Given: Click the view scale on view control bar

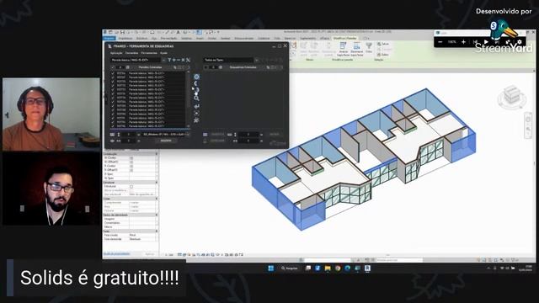Looking at the screenshot, I should (168, 255).
